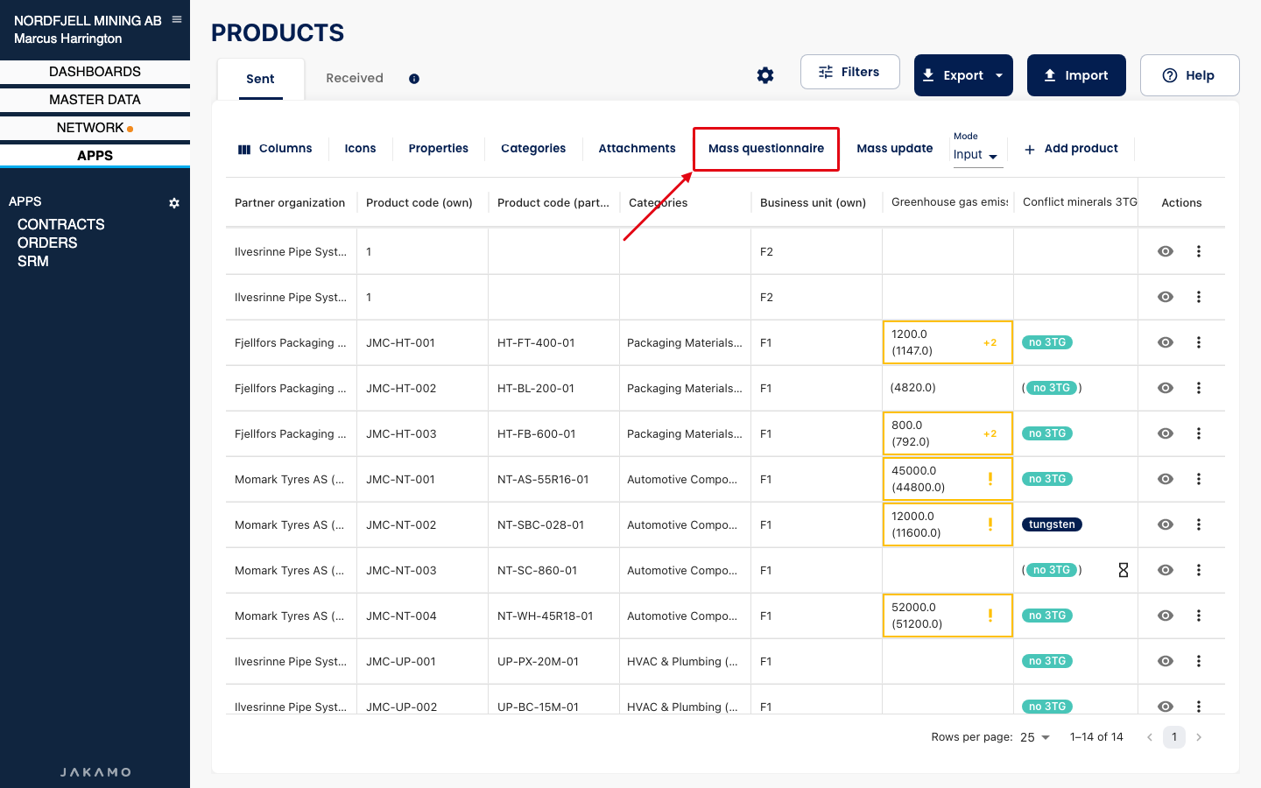Expand the Export dropdown button

point(999,75)
